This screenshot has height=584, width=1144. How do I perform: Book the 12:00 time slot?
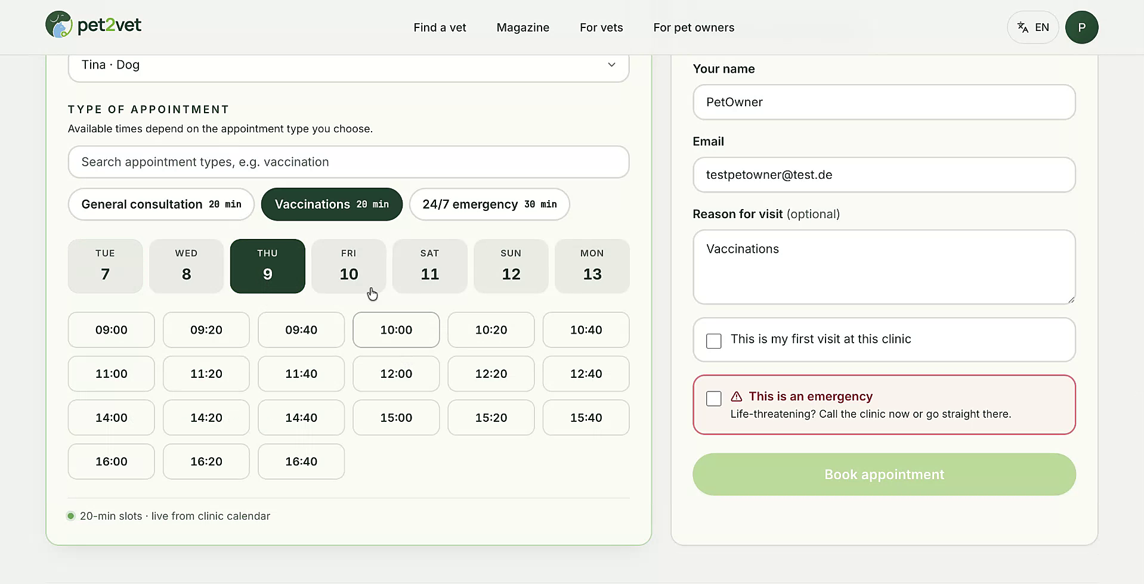coord(396,374)
